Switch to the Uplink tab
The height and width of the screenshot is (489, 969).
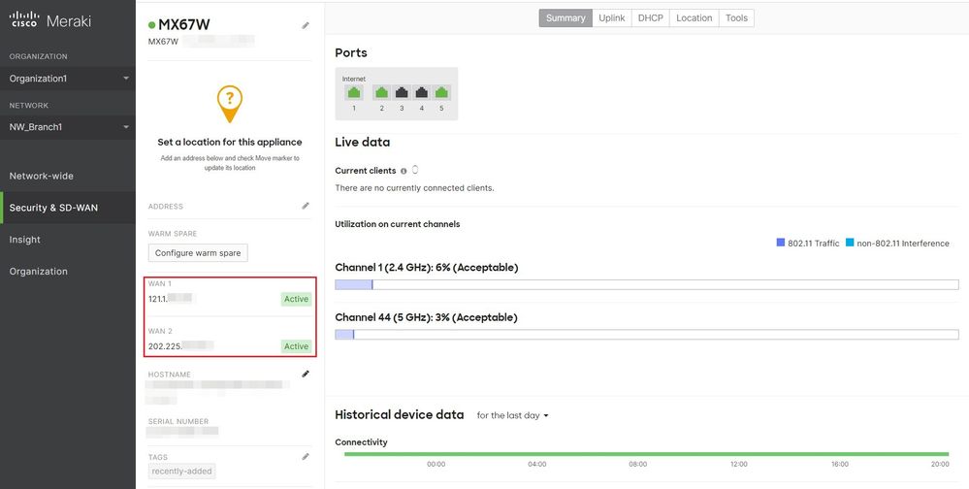click(612, 17)
